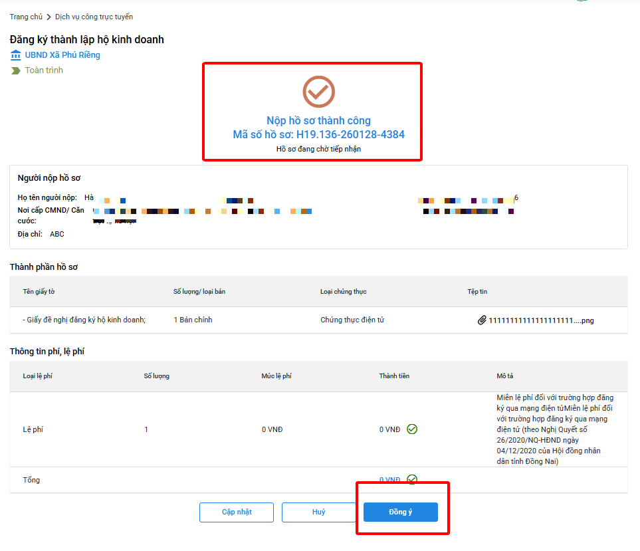This screenshot has height=551, width=640.
Task: Open Dịch vụ công trực tuyến breadcrumb
Action: [94, 17]
